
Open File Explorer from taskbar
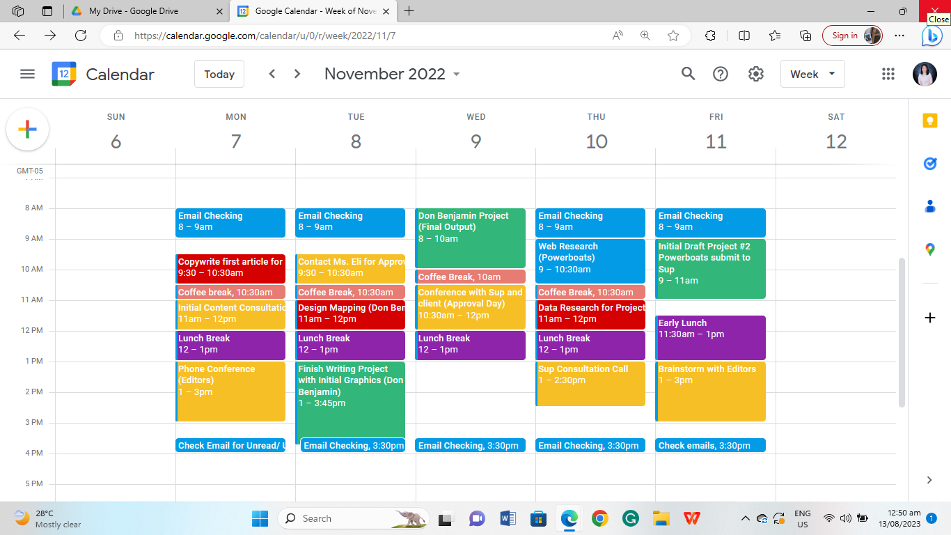pyautogui.click(x=661, y=518)
